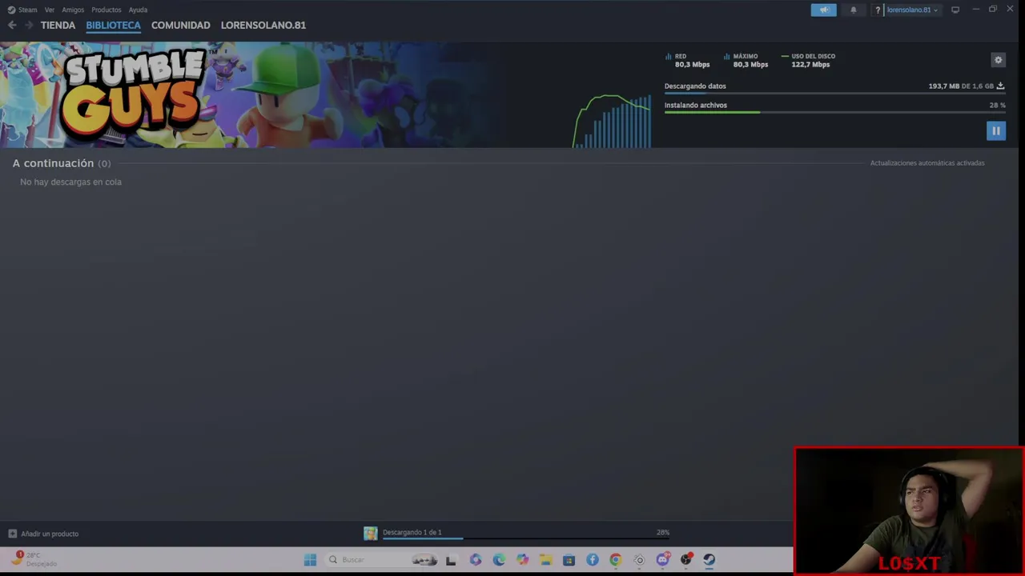Open Descargando 1 de 1 status
The width and height of the screenshot is (1025, 576).
pos(412,532)
